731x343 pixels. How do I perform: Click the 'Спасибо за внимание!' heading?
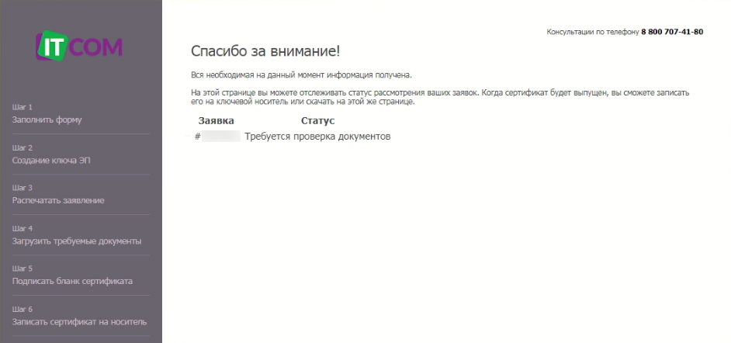pyautogui.click(x=265, y=51)
